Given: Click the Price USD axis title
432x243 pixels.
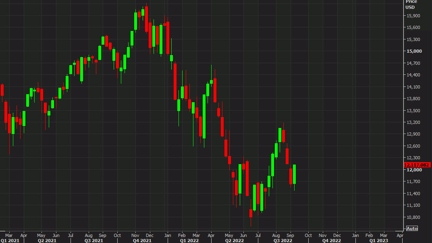Looking at the screenshot, I should coord(411,4).
